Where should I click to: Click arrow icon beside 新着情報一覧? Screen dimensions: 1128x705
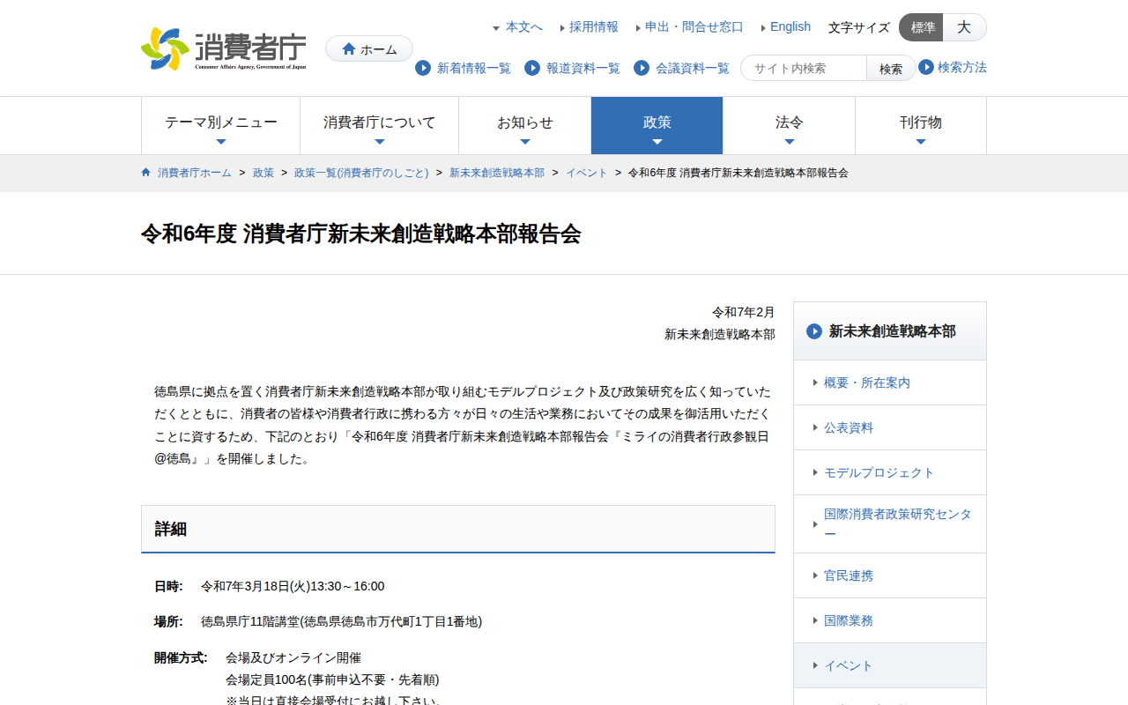pyautogui.click(x=423, y=68)
